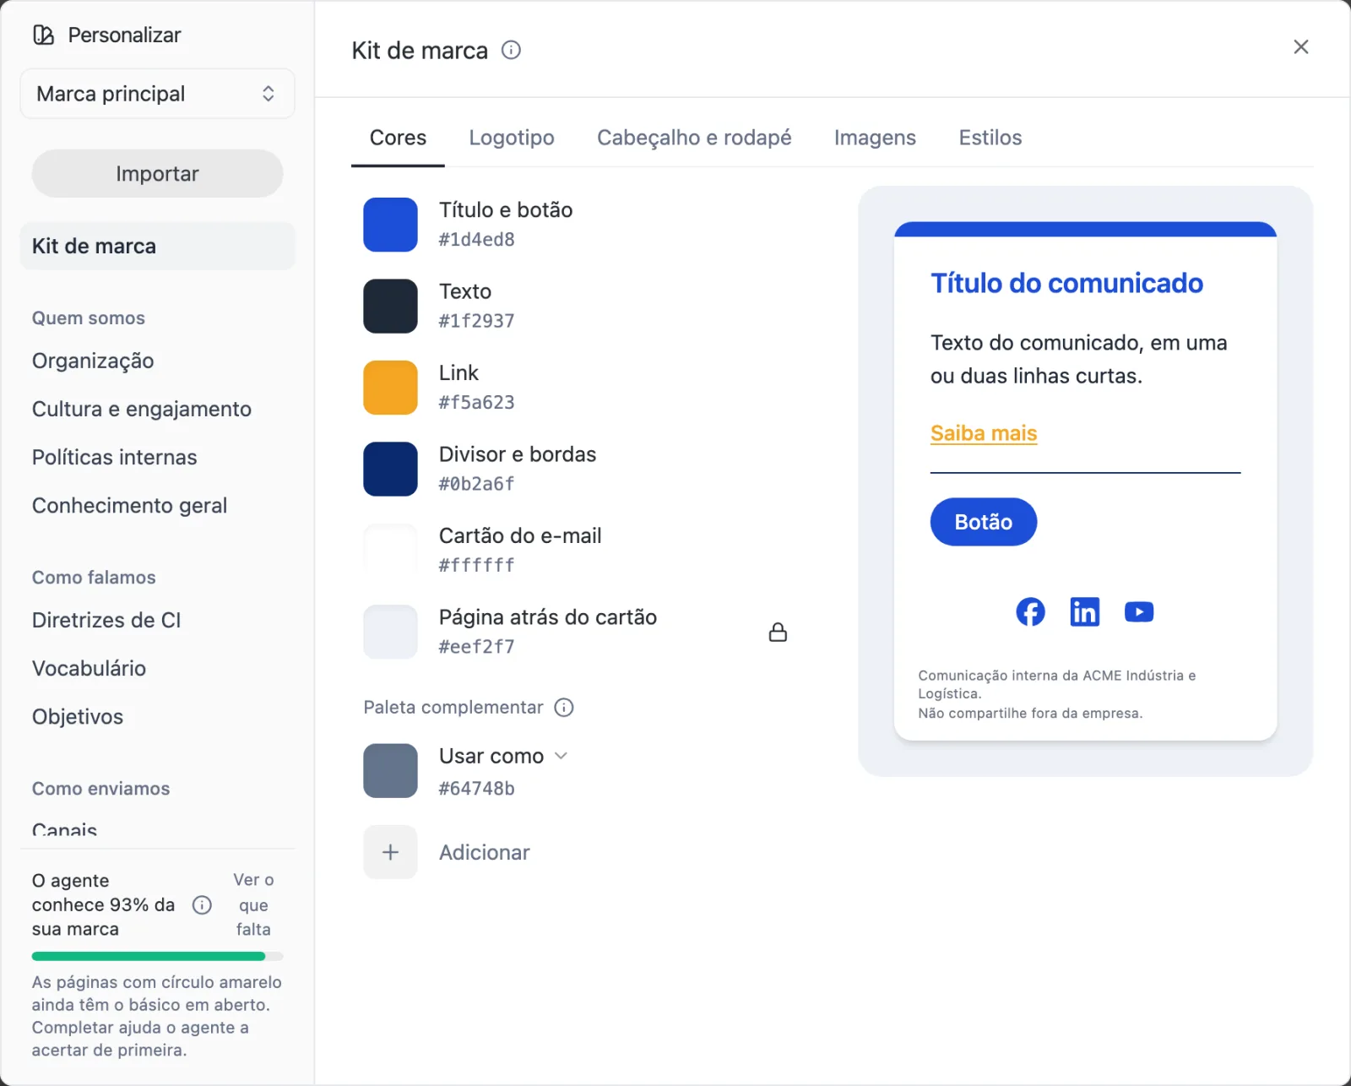Click the green brand knowledge progress bar
Image resolution: width=1351 pixels, height=1086 pixels.
[x=157, y=956]
